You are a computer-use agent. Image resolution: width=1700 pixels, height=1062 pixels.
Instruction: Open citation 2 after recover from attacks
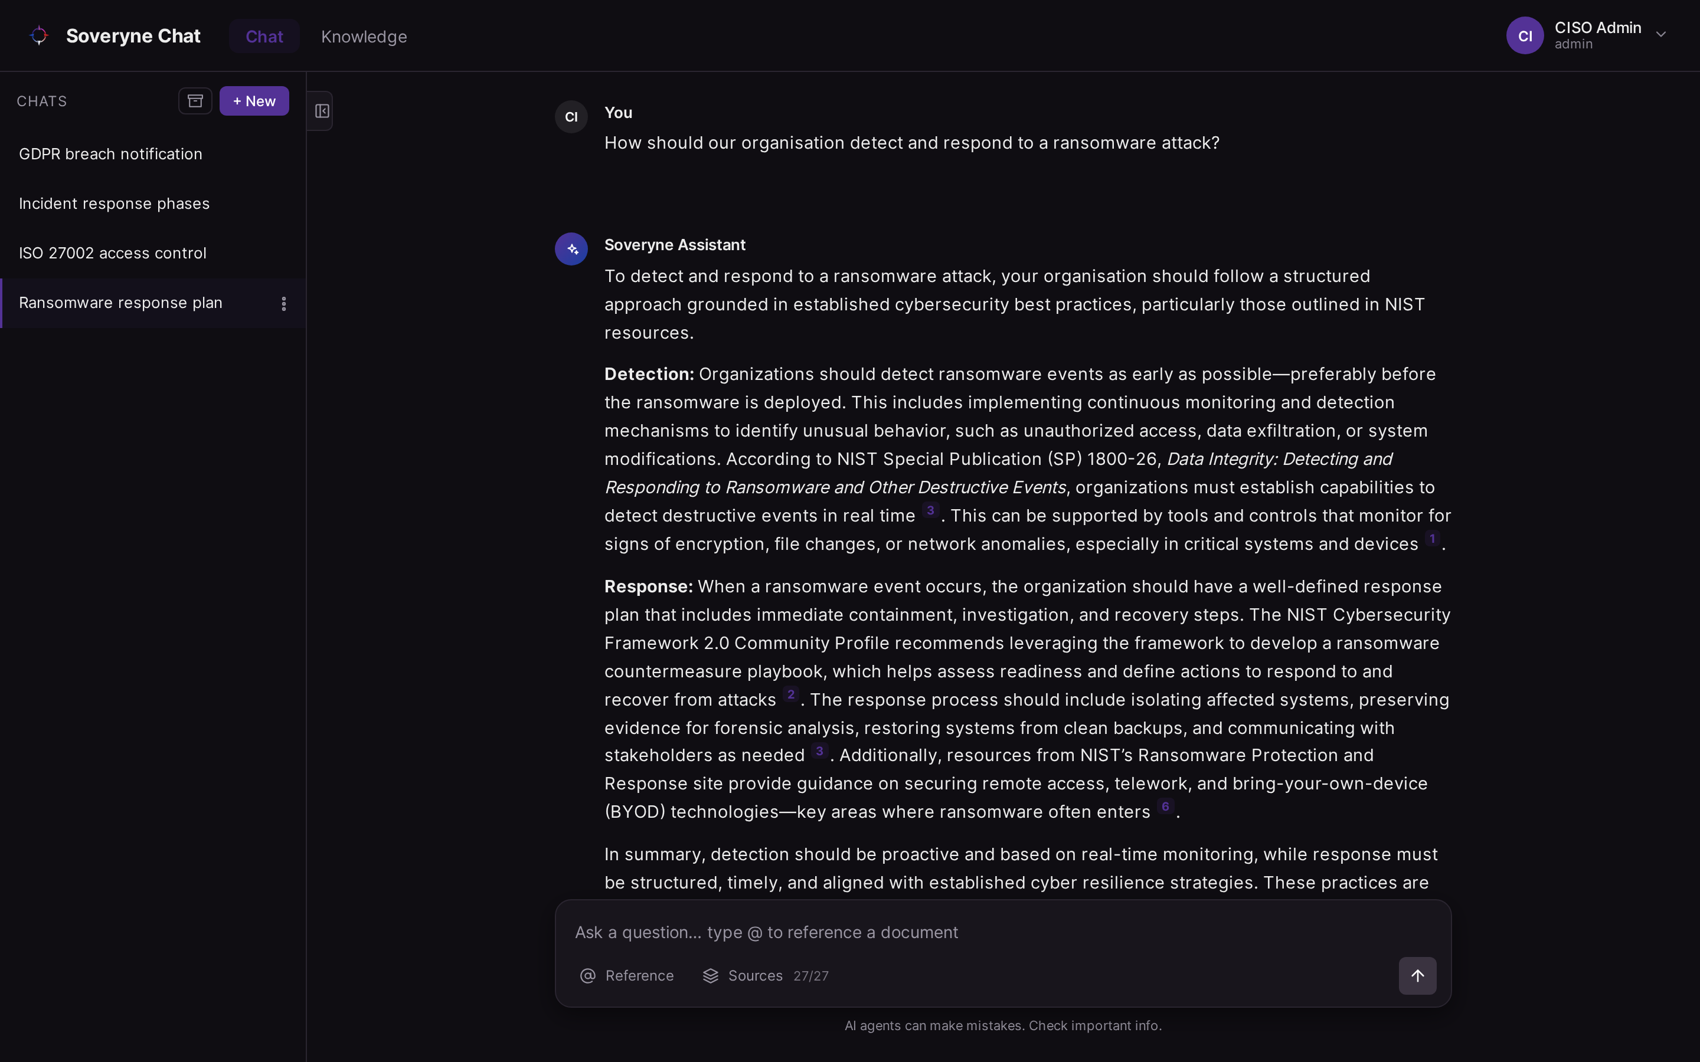(x=791, y=694)
